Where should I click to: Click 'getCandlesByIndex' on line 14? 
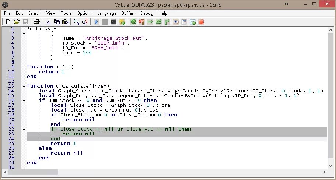coord(198,91)
